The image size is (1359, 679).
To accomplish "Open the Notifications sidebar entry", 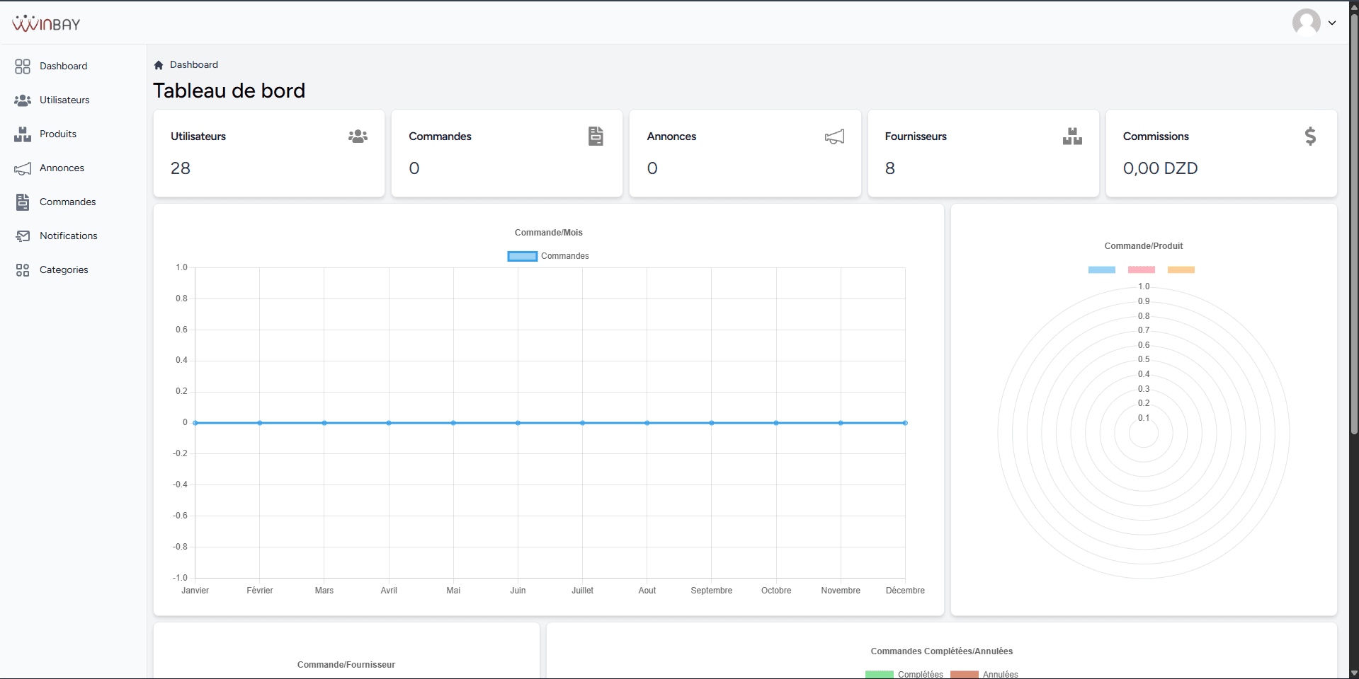I will [69, 236].
